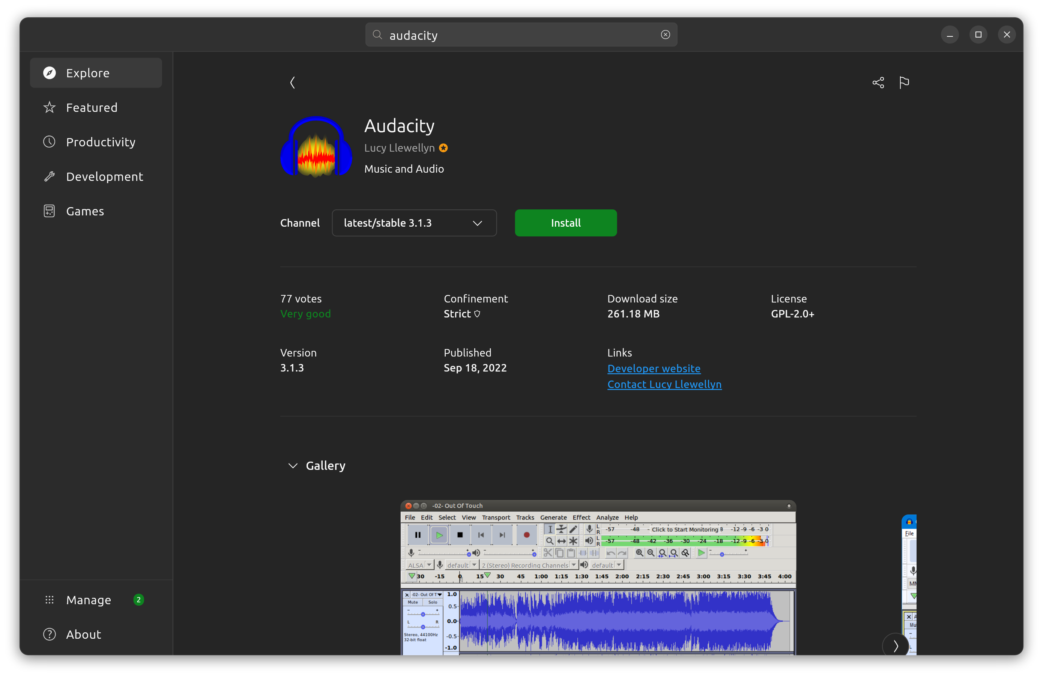Share the Audacity app page

pyautogui.click(x=878, y=83)
